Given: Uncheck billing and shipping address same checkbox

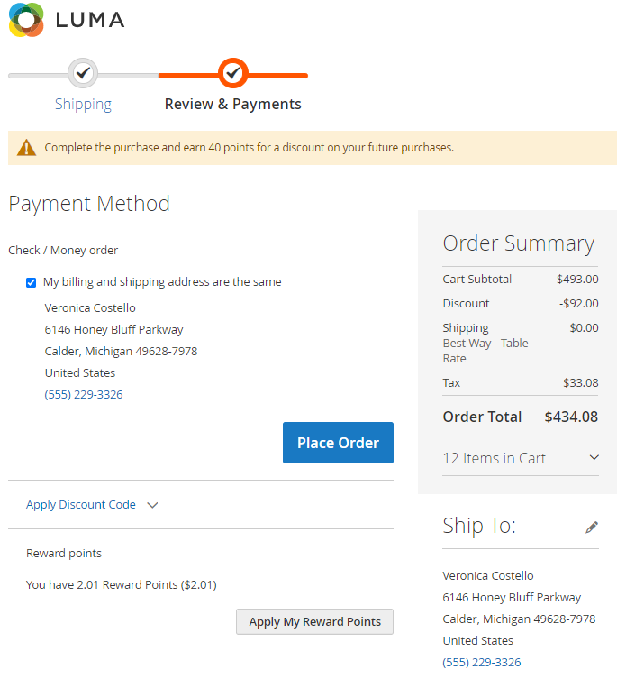Looking at the screenshot, I should [32, 282].
